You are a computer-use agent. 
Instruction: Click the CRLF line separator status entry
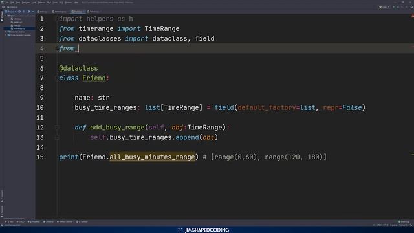(380, 225)
